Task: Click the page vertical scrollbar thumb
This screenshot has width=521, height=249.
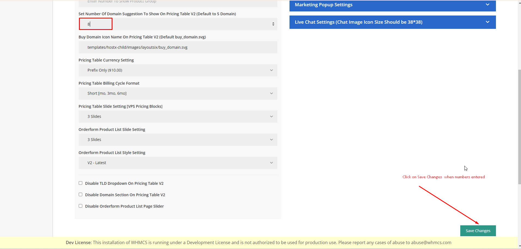Action: click(519, 127)
